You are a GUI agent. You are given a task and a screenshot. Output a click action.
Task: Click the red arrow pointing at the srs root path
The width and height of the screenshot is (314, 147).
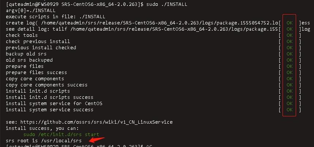coord(97,139)
